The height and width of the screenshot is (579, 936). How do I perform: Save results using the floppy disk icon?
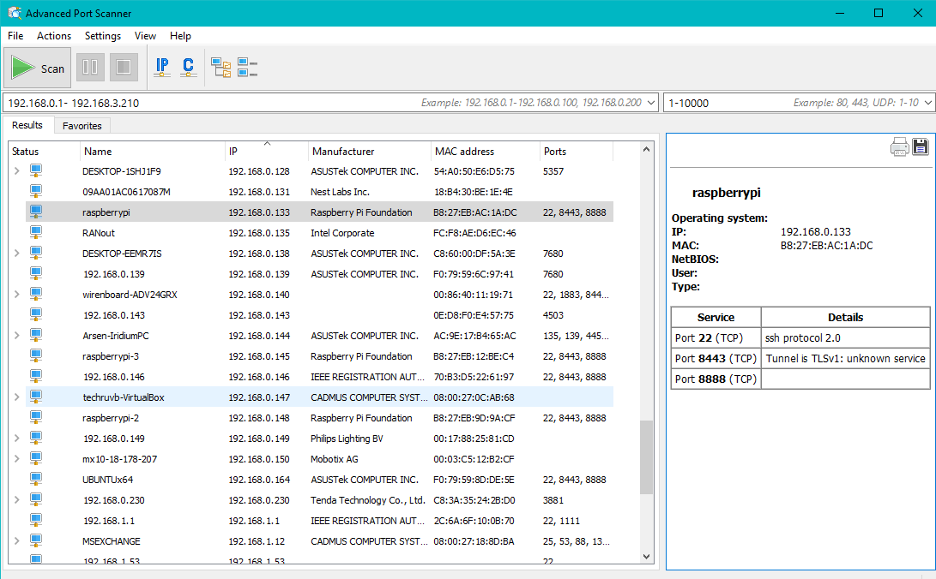(921, 147)
